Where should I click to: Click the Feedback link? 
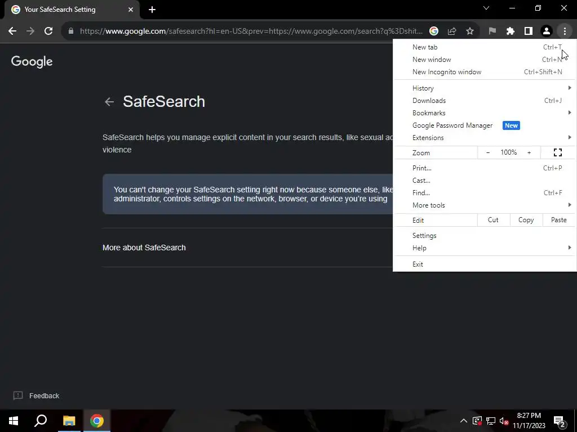(x=36, y=395)
